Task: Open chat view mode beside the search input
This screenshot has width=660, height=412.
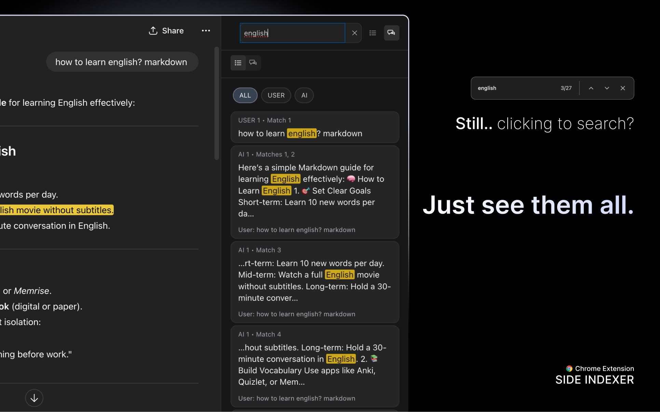Action: [x=391, y=33]
